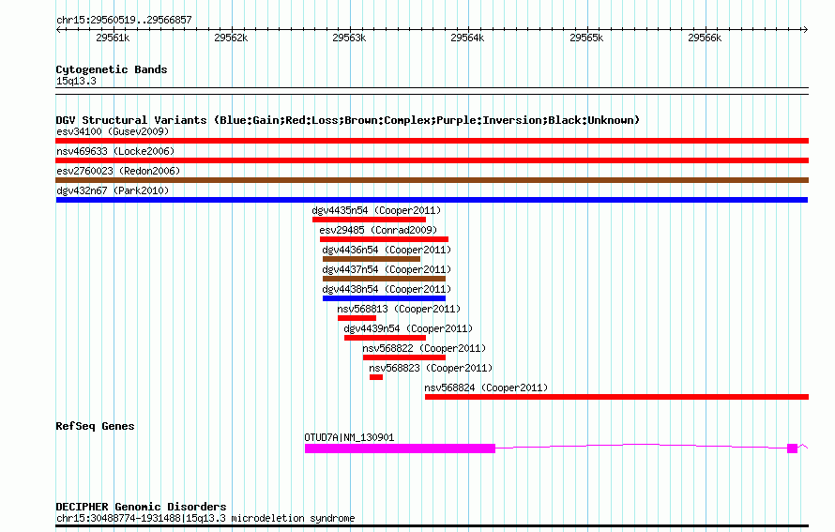Click the nsv568824 (Cooper2011) label
835x532 pixels.
pos(486,388)
